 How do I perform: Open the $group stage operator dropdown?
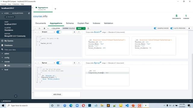coord(48,63)
